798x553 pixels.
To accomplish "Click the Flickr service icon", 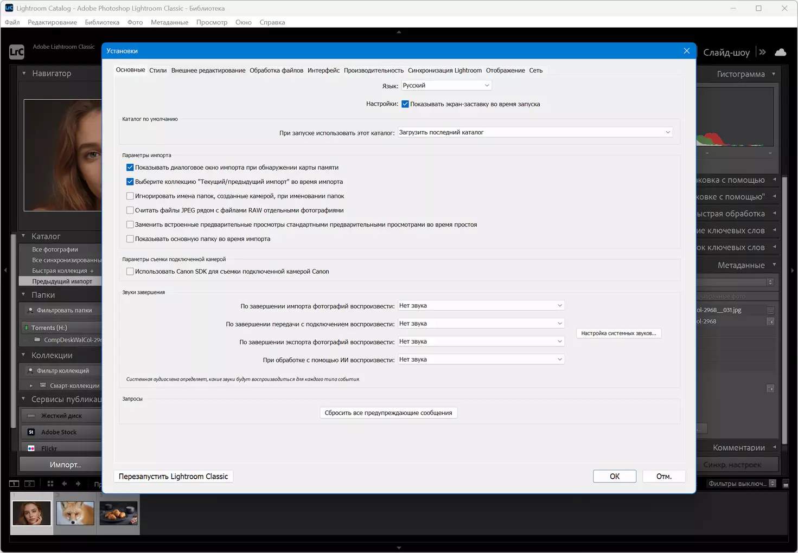I will pyautogui.click(x=31, y=448).
